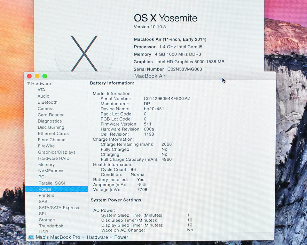Open the Bluetooth hardware section
307x245 pixels.
tap(48, 102)
